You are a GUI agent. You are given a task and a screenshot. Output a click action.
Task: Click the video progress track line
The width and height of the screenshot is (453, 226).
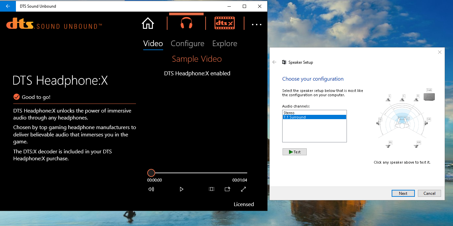[201, 173]
